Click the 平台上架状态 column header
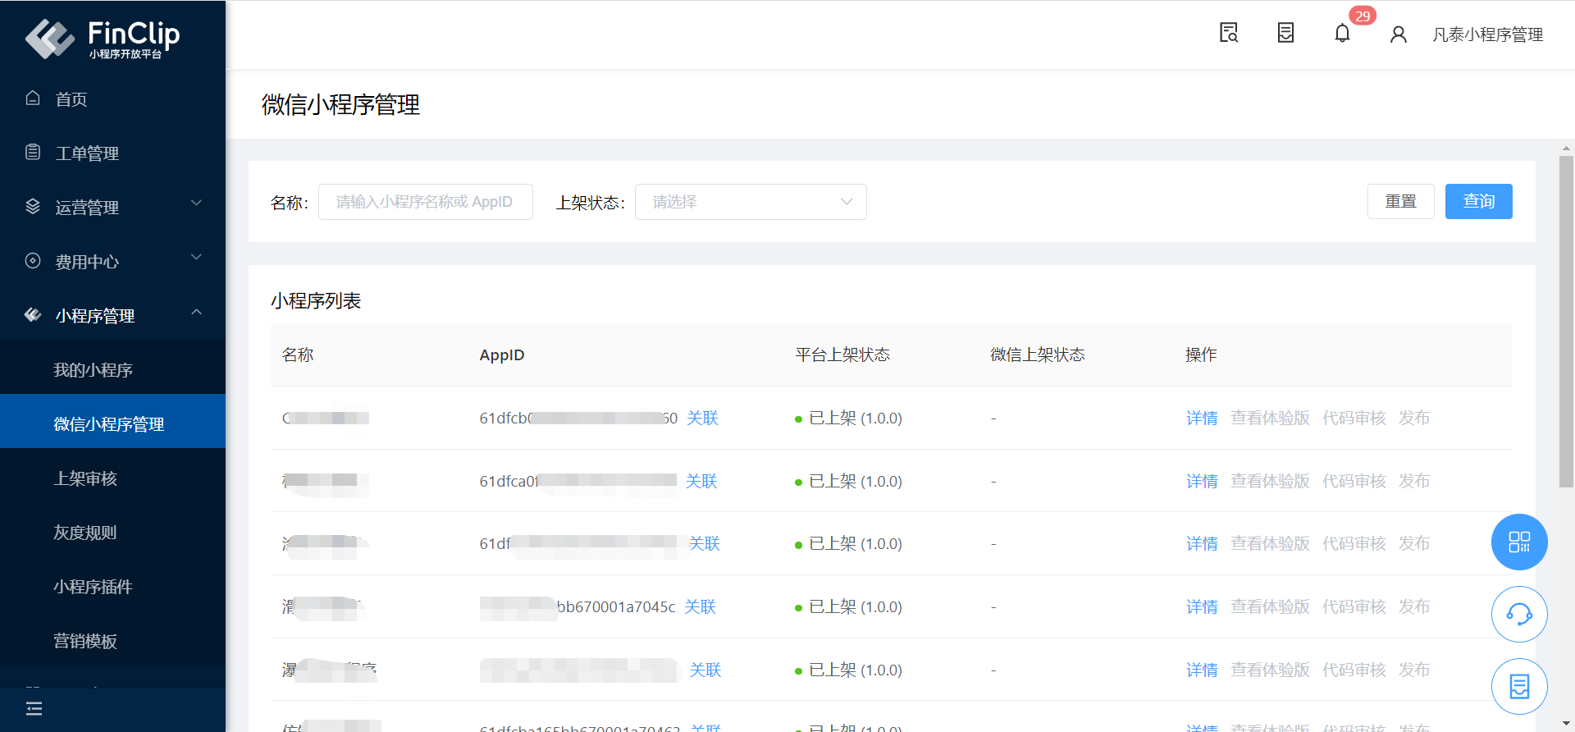Image resolution: width=1575 pixels, height=732 pixels. (x=842, y=355)
